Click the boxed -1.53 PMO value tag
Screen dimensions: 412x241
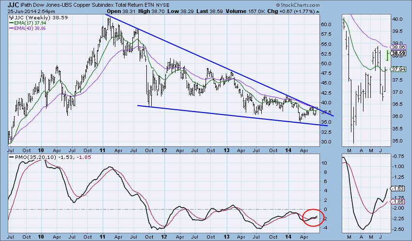tap(398, 188)
